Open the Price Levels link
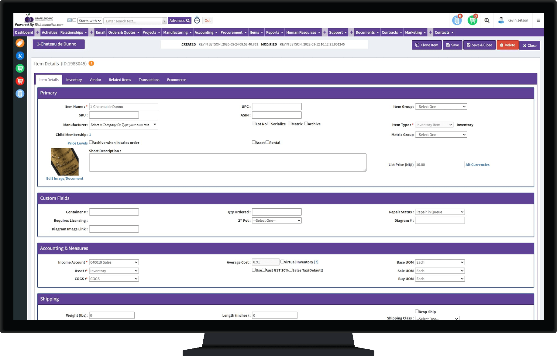The width and height of the screenshot is (557, 356). click(77, 143)
